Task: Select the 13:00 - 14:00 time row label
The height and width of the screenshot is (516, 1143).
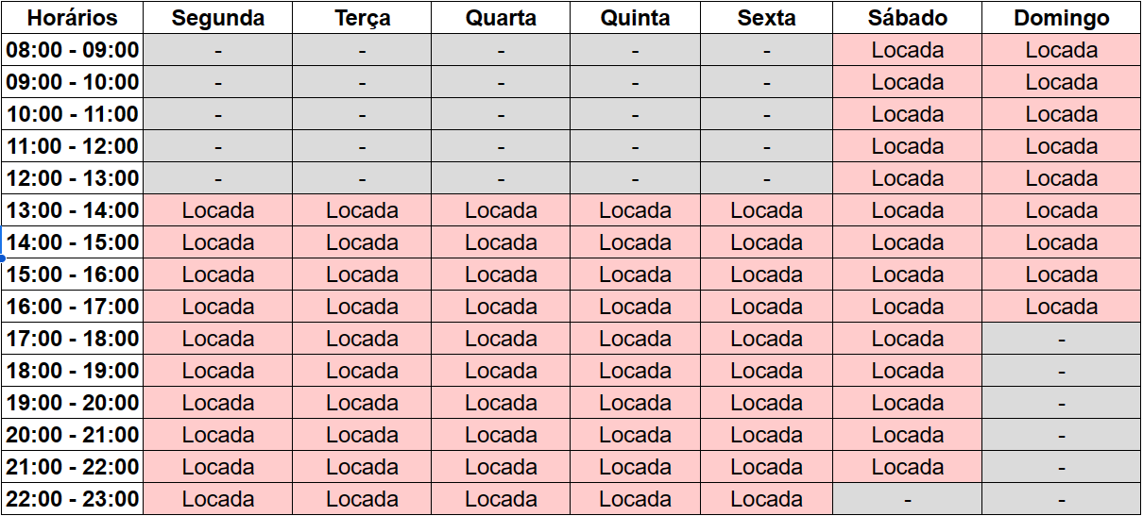Action: (73, 210)
